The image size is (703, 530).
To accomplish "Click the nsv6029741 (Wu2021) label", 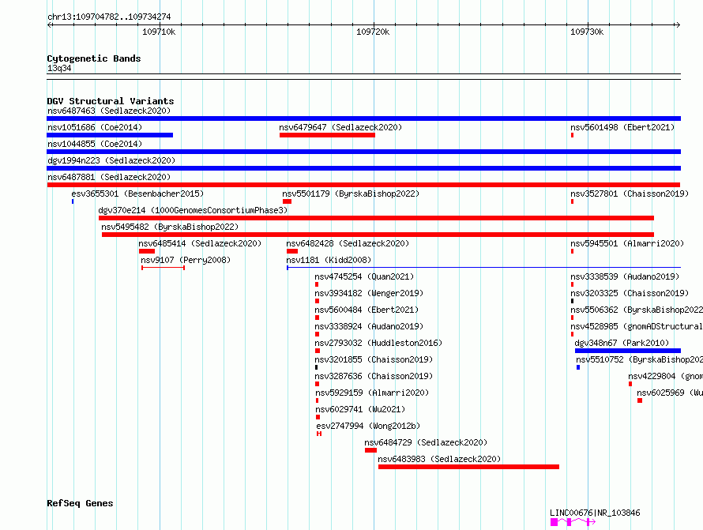I will point(360,409).
